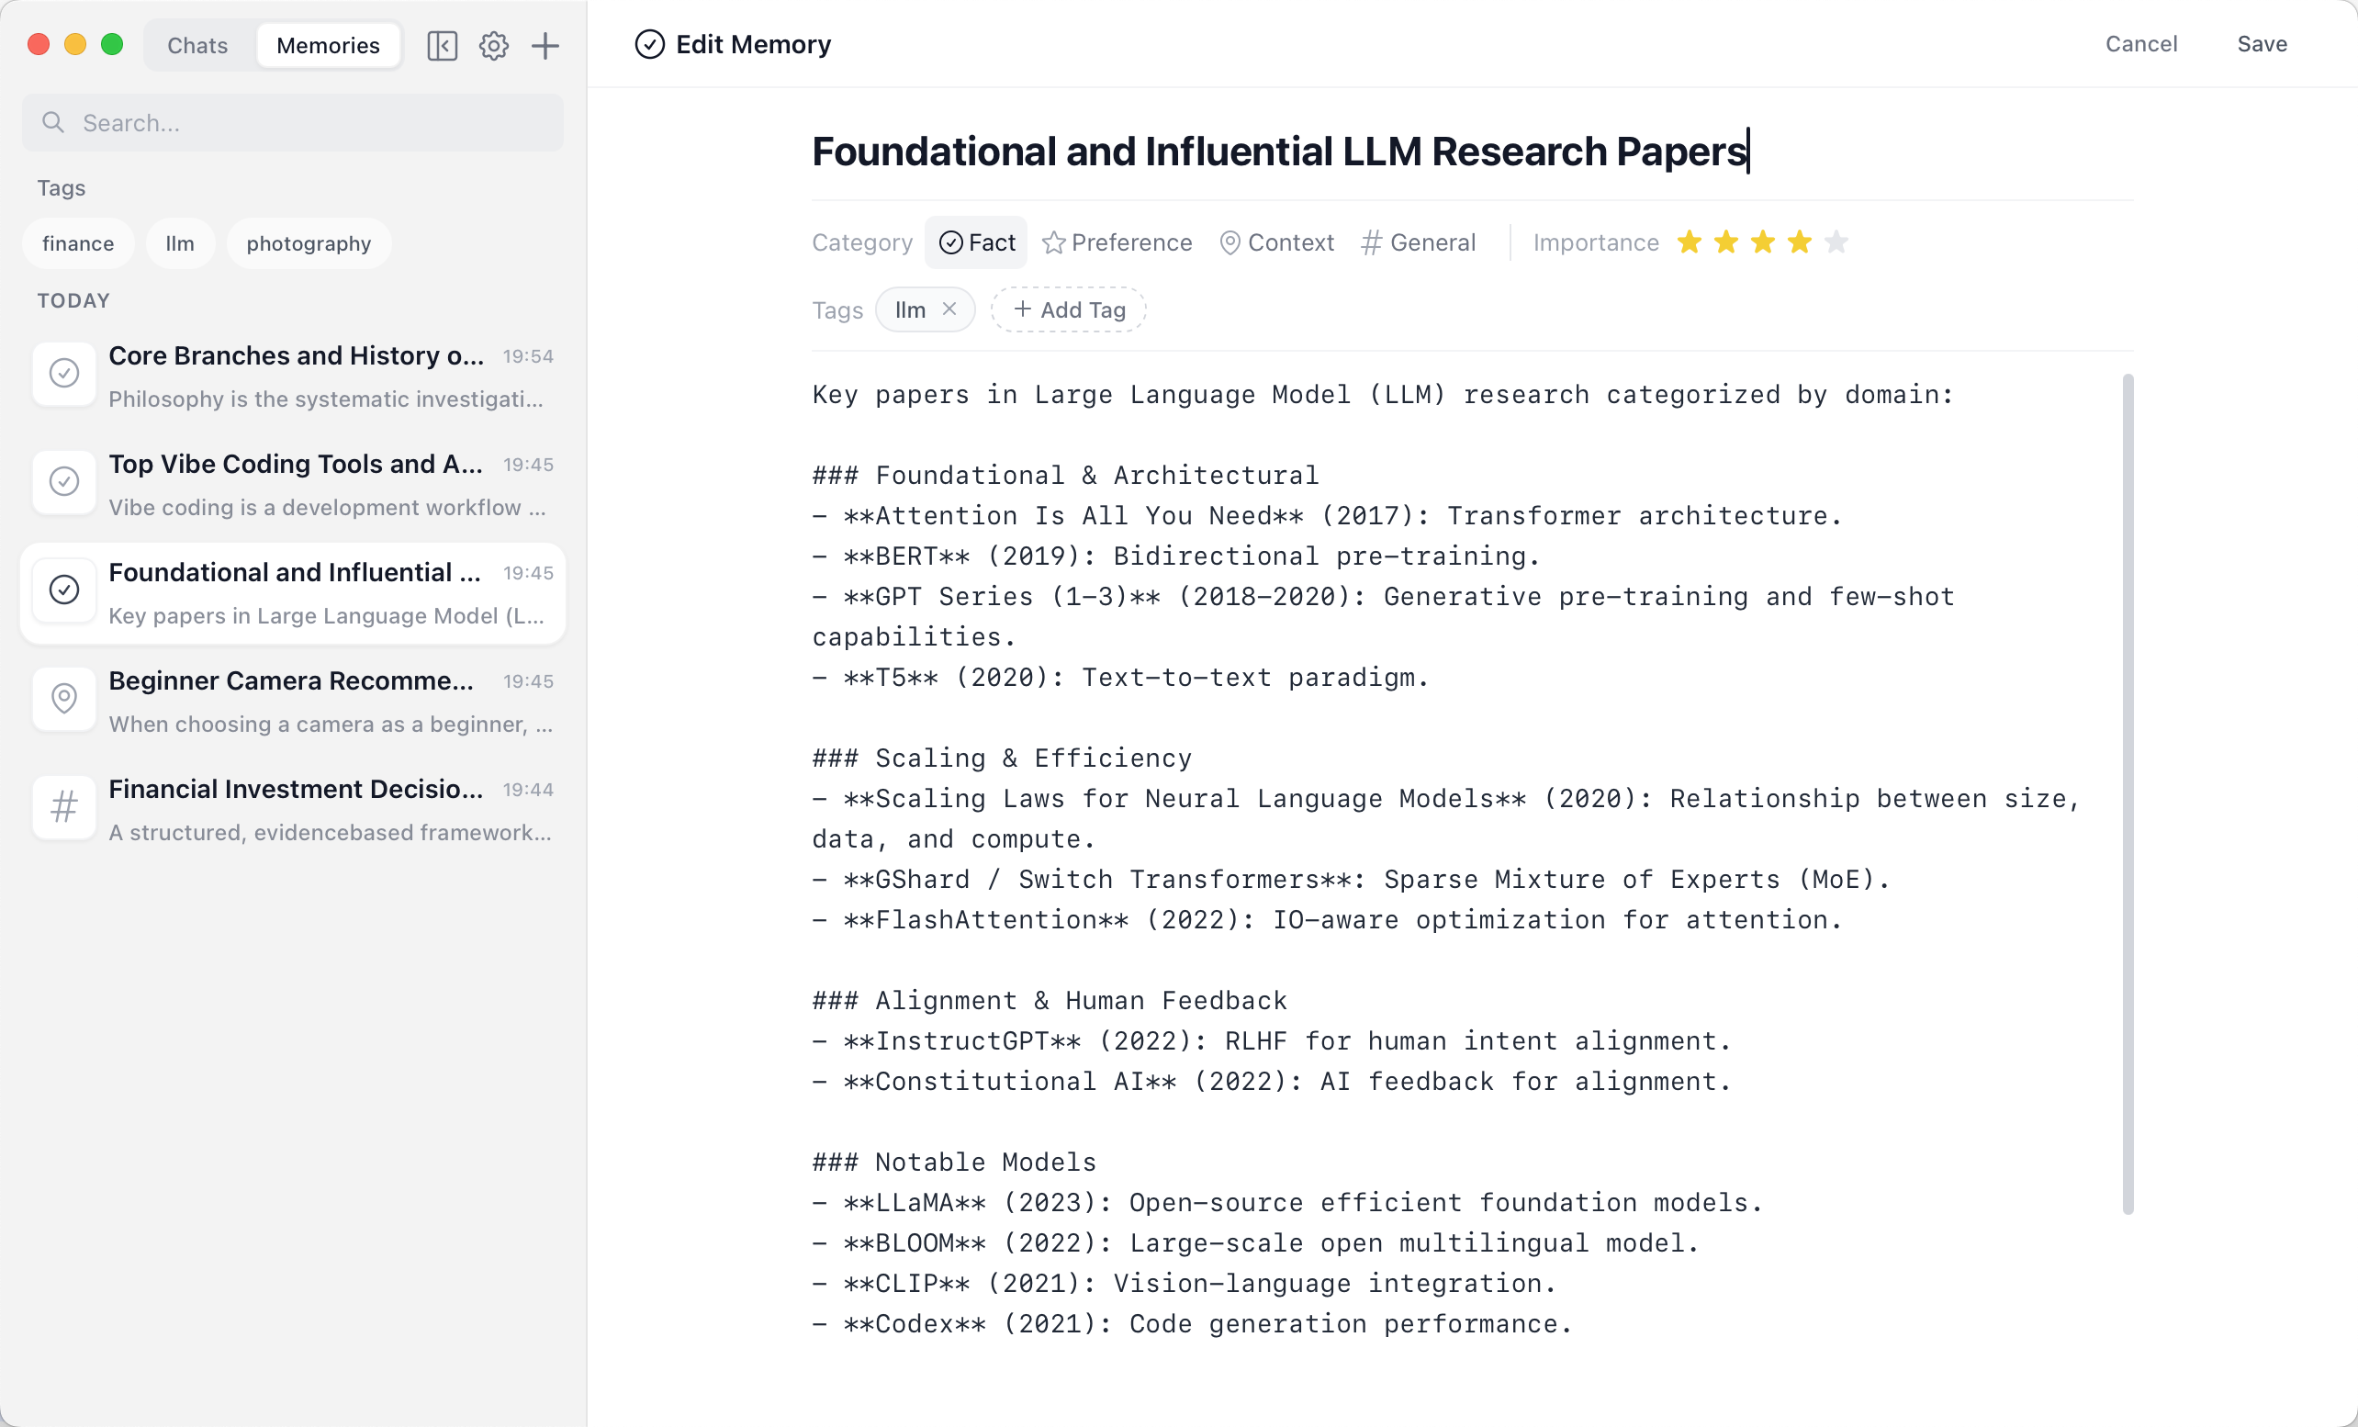This screenshot has height=1427, width=2358.
Task: Remove the llm tag with x icon
Action: pos(949,309)
